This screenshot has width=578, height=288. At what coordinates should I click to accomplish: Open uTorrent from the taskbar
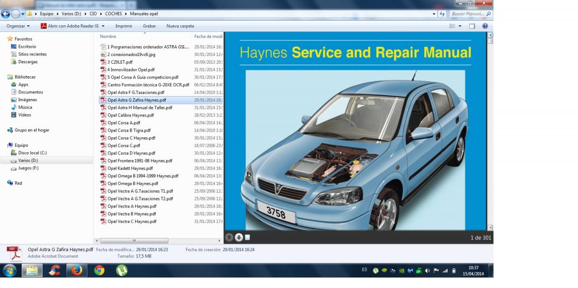coord(121,270)
